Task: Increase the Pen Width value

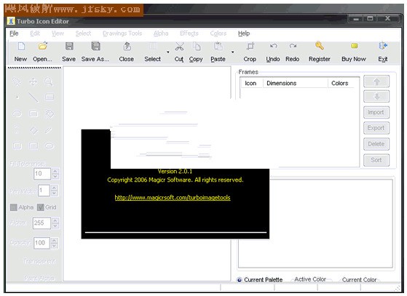Action: click(x=54, y=188)
